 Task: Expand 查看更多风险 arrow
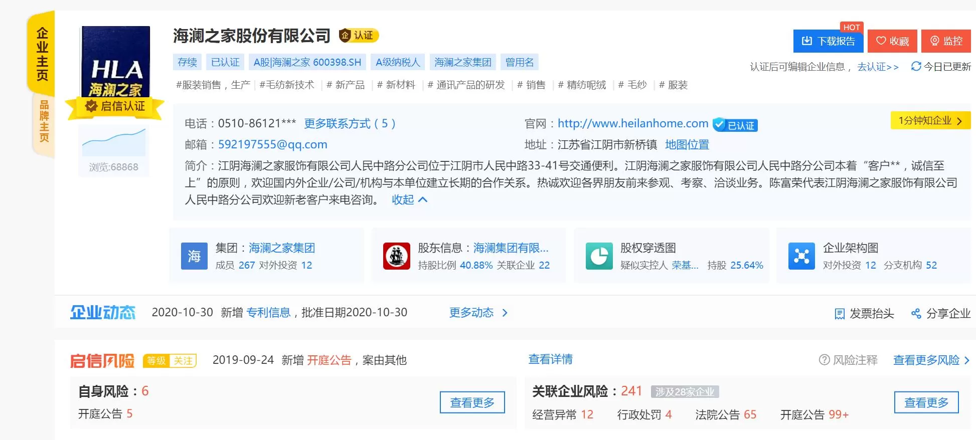coord(966,360)
